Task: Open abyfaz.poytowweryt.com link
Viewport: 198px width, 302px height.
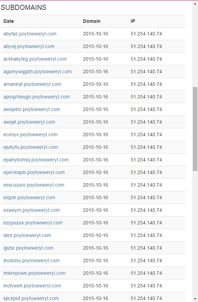Action: [x=30, y=34]
